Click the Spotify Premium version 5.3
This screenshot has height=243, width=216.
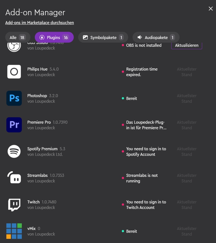coord(62,149)
